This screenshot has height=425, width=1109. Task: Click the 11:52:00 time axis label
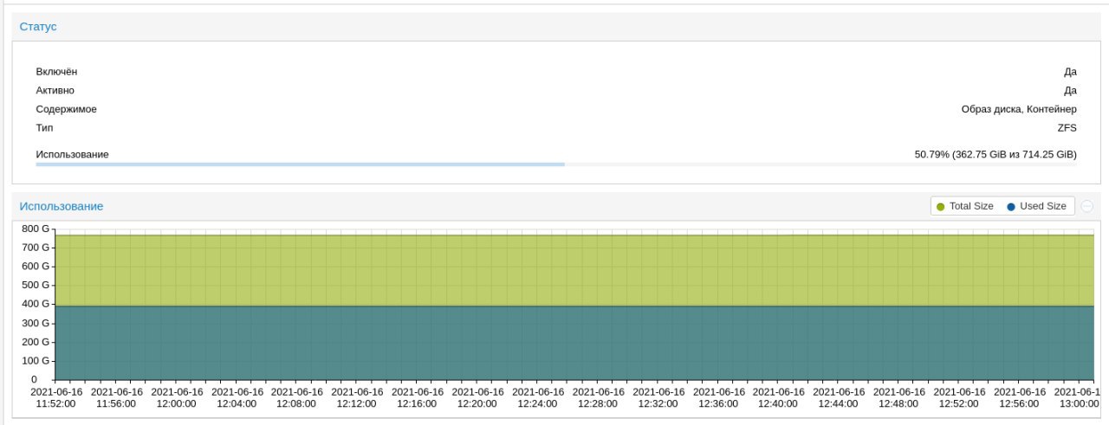click(x=56, y=397)
